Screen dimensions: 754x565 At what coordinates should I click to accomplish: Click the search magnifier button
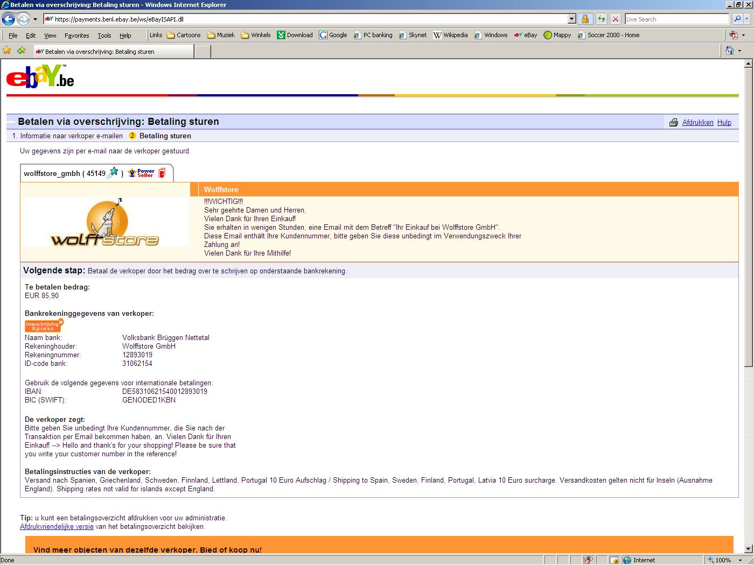tap(737, 19)
